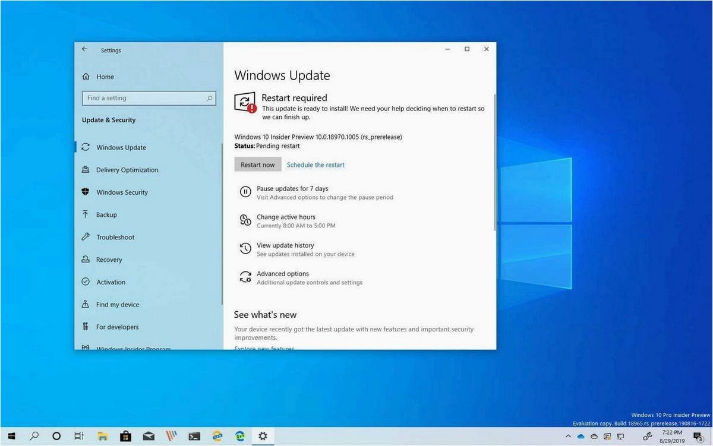Click the Find my device person icon

coord(86,305)
